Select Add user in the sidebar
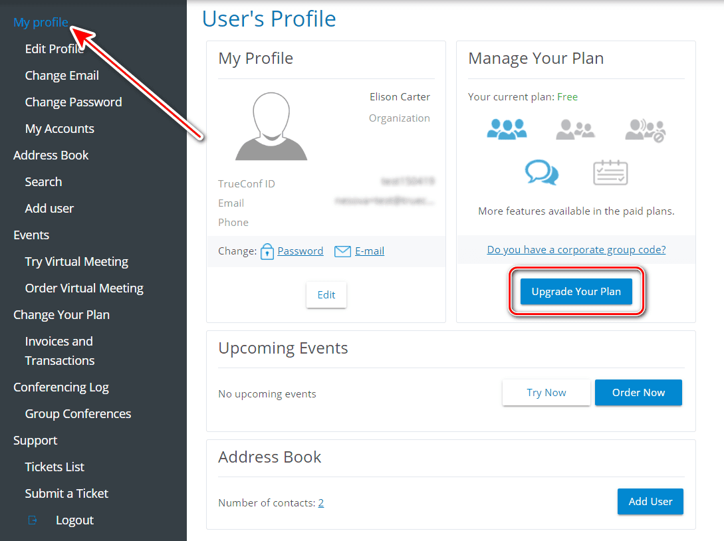Viewport: 724px width, 541px height. coord(49,209)
